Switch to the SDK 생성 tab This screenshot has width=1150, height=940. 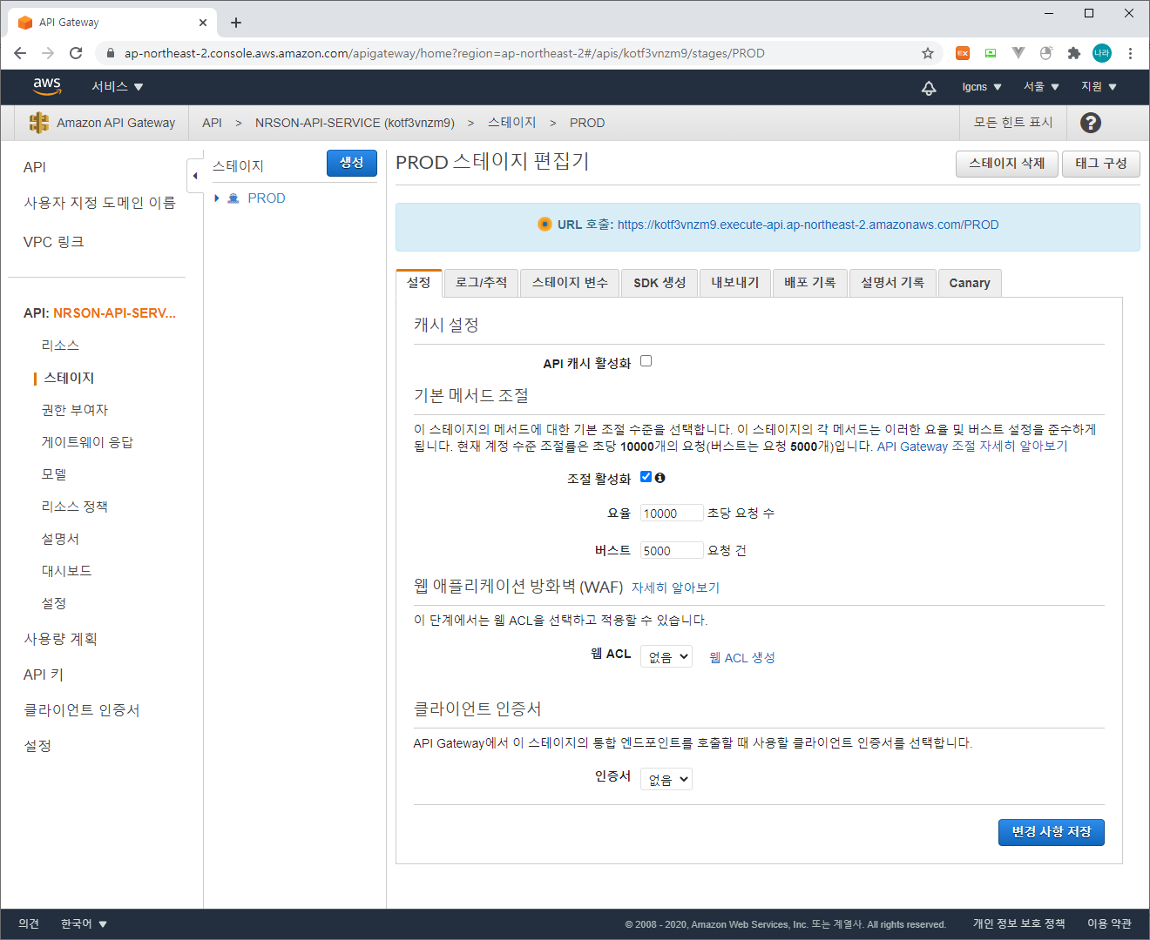tap(660, 283)
